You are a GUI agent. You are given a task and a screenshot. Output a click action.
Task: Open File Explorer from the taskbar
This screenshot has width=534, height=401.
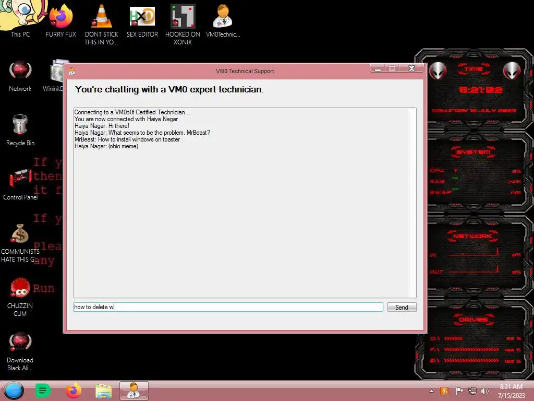pos(104,391)
